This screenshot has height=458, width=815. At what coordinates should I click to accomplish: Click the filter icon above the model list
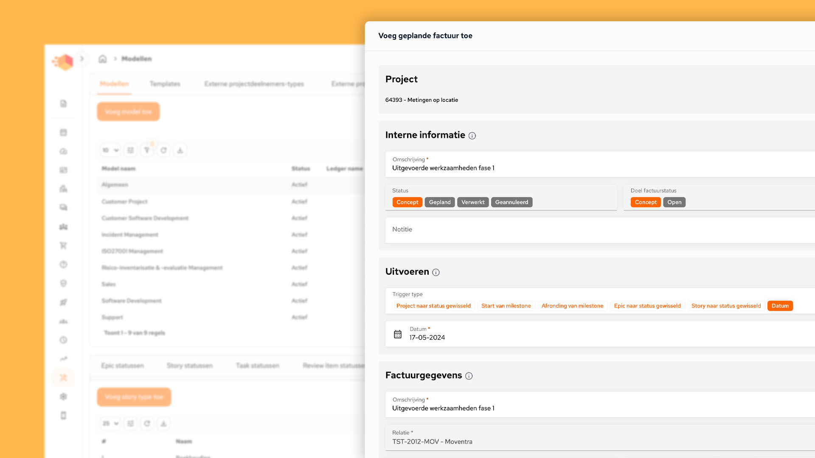147,150
